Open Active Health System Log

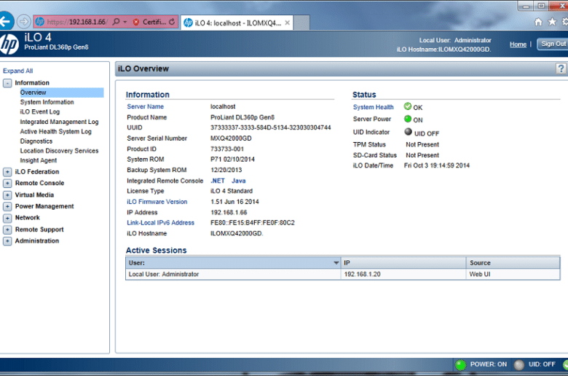tap(56, 132)
